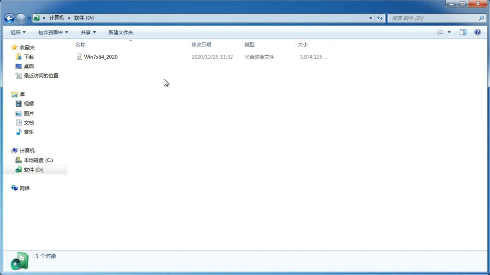Select 软件 (D:) in sidebar tree
The image size is (490, 275).
point(34,169)
